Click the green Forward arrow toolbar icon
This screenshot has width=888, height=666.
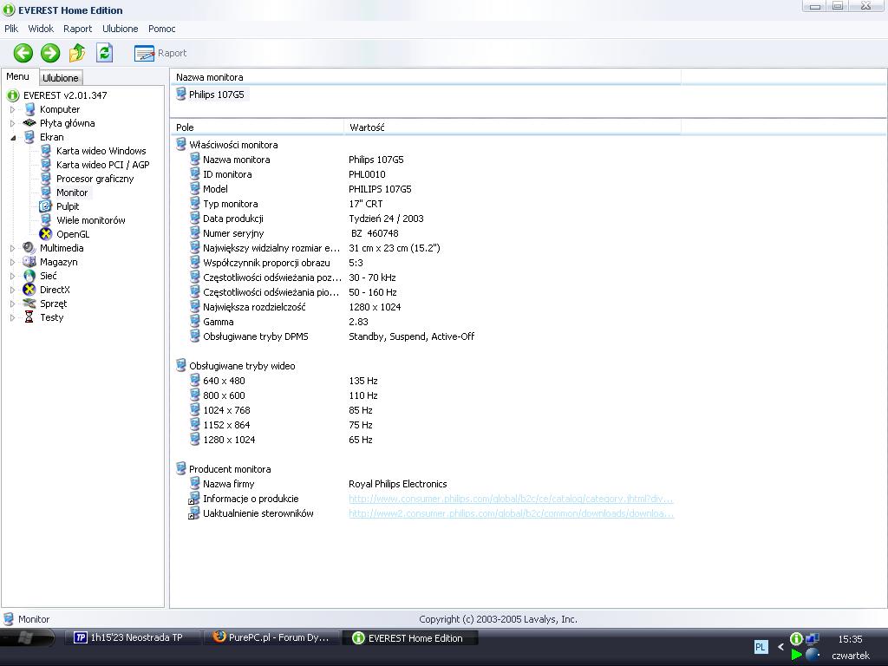(x=49, y=53)
